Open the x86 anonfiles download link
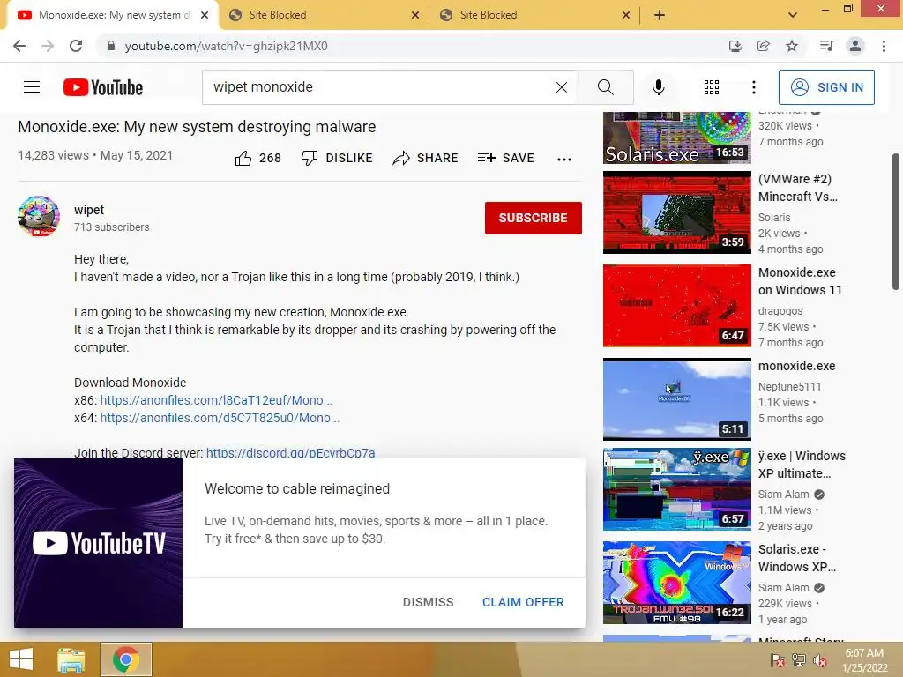This screenshot has height=677, width=903. pos(216,400)
